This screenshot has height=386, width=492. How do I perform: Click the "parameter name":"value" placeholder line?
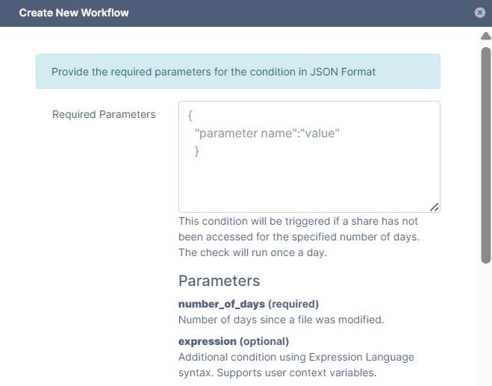(267, 134)
